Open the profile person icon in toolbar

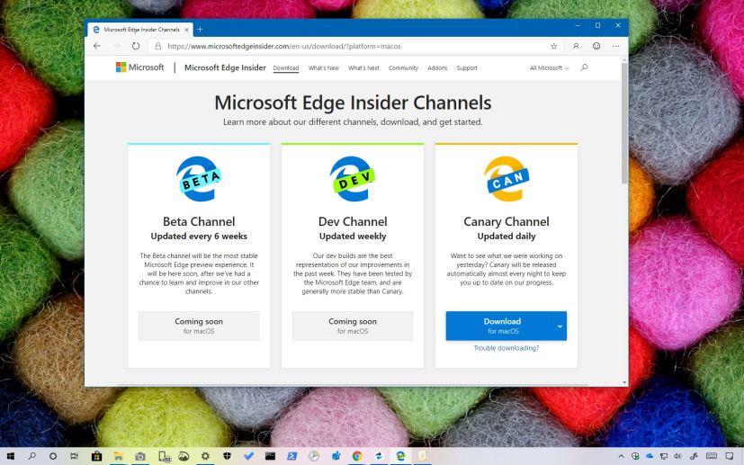(x=576, y=46)
